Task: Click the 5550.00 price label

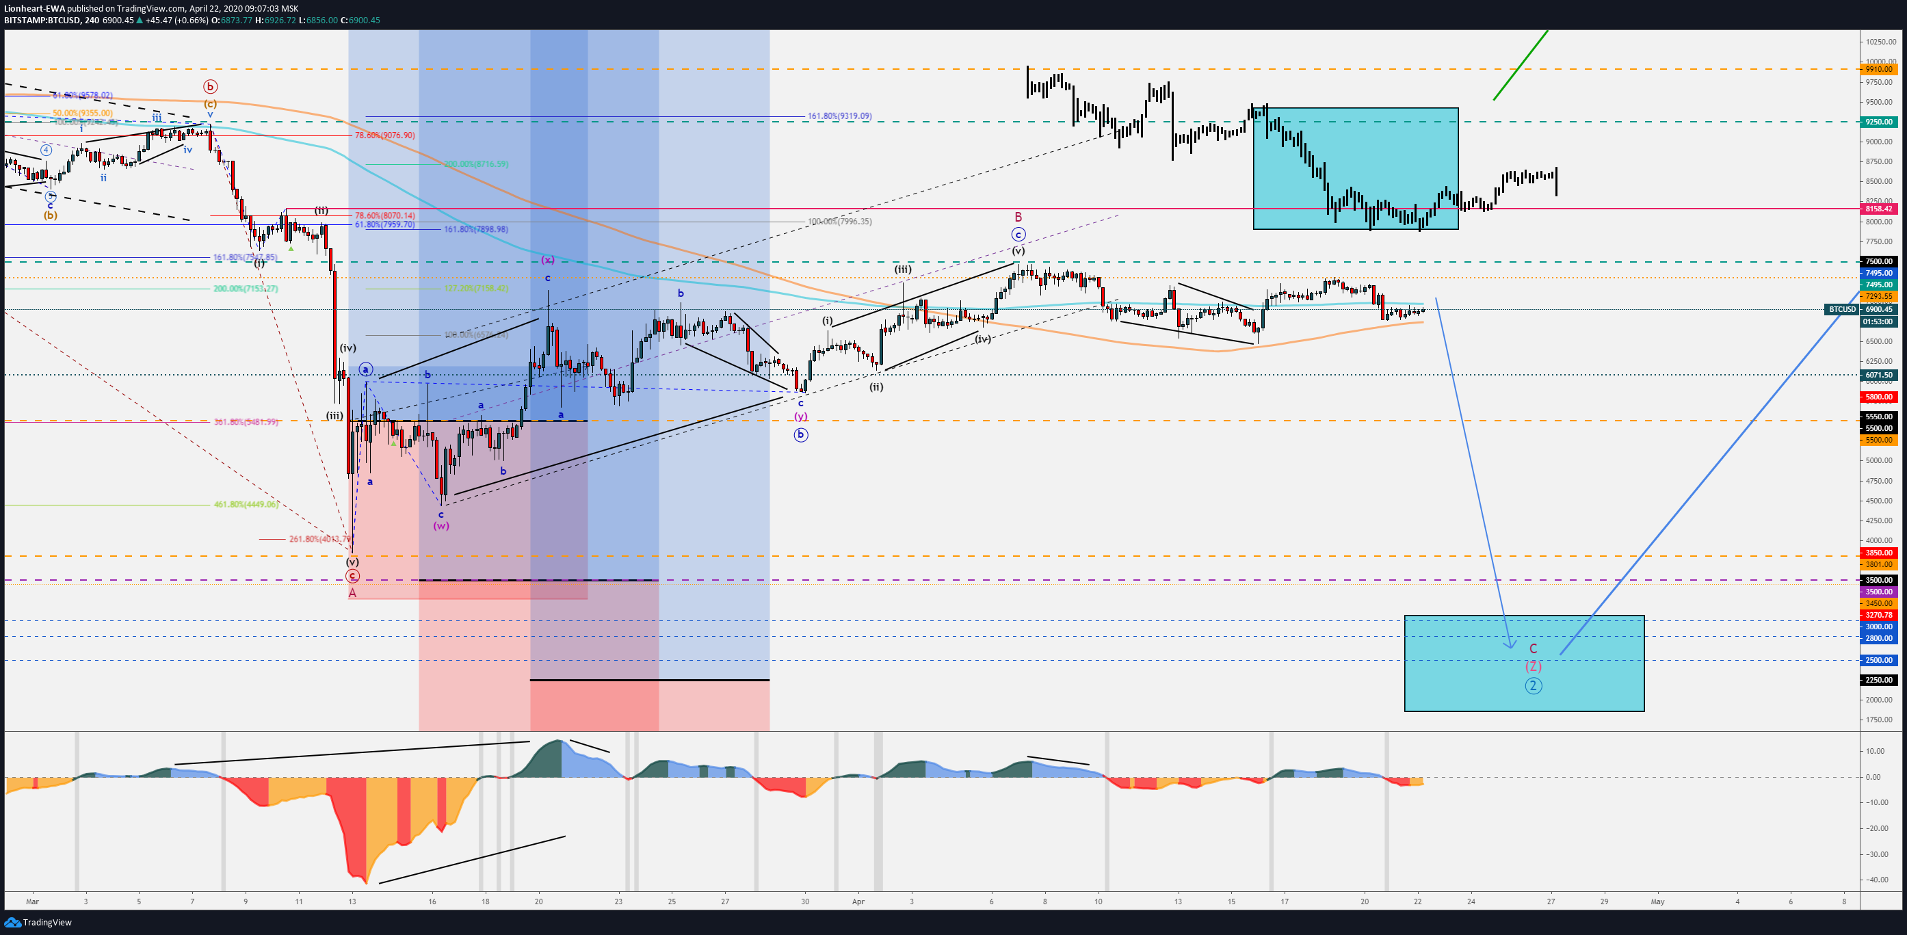Action: (1879, 417)
